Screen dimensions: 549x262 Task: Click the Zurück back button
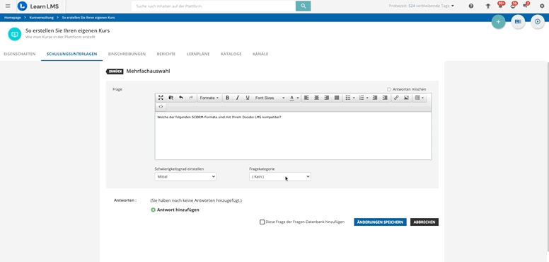point(115,72)
